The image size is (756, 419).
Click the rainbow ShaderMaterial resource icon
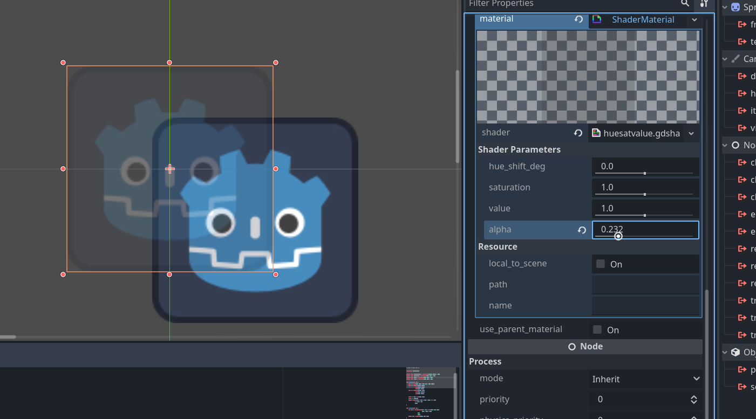[x=597, y=19]
